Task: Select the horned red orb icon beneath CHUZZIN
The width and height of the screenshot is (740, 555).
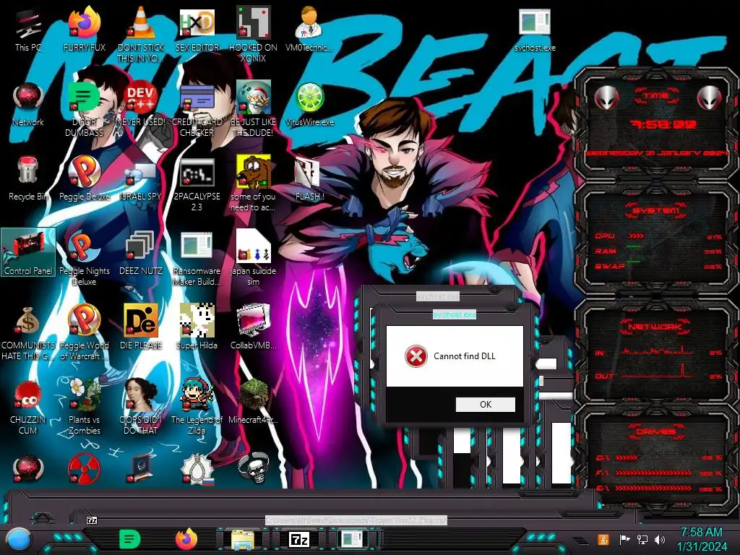Action: coord(28,468)
